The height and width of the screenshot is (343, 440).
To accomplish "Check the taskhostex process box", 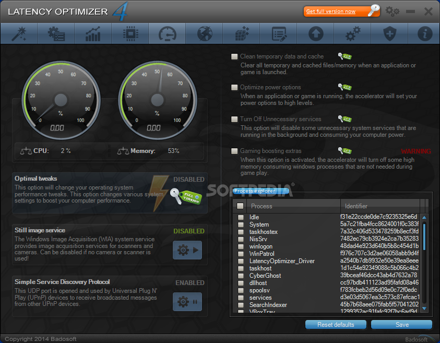I will coord(241,232).
